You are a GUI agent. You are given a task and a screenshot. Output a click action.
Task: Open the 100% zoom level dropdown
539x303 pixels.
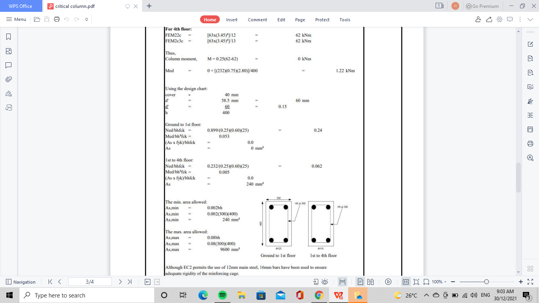point(439,282)
